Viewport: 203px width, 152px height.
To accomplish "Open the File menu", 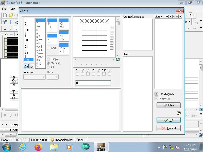I will [4, 9].
